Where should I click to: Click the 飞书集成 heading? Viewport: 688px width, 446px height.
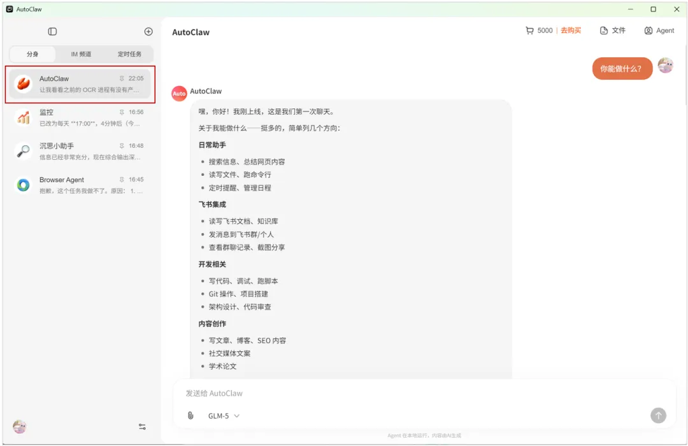(212, 205)
